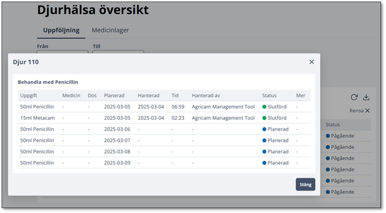Click the time value 02:23
Image resolution: width=386 pixels, height=213 pixels.
(178, 118)
